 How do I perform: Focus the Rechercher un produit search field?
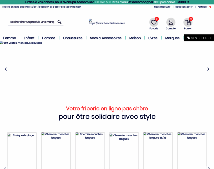(32, 22)
